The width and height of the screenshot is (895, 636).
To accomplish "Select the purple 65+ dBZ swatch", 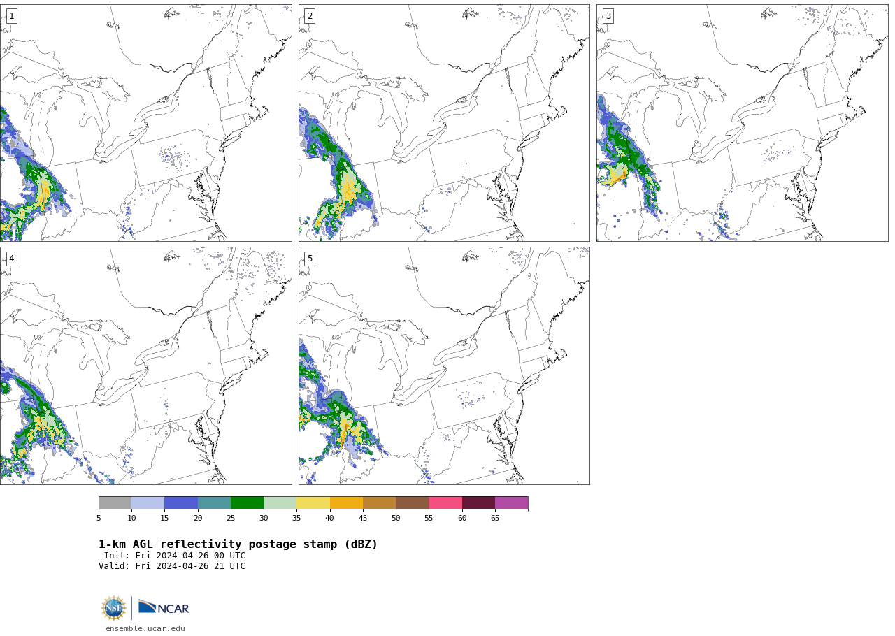I will (511, 503).
